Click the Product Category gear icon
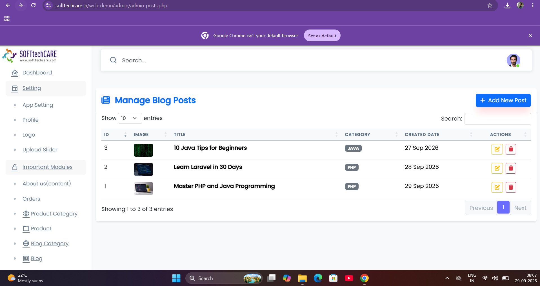 click(x=26, y=214)
